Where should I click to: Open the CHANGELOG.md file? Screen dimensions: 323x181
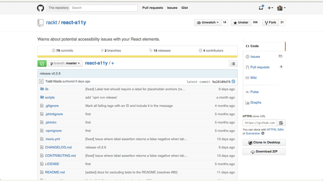(x=58, y=147)
